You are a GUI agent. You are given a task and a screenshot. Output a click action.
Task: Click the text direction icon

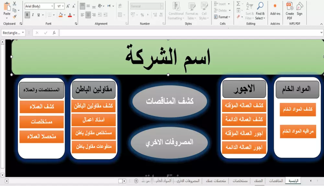point(109,6)
